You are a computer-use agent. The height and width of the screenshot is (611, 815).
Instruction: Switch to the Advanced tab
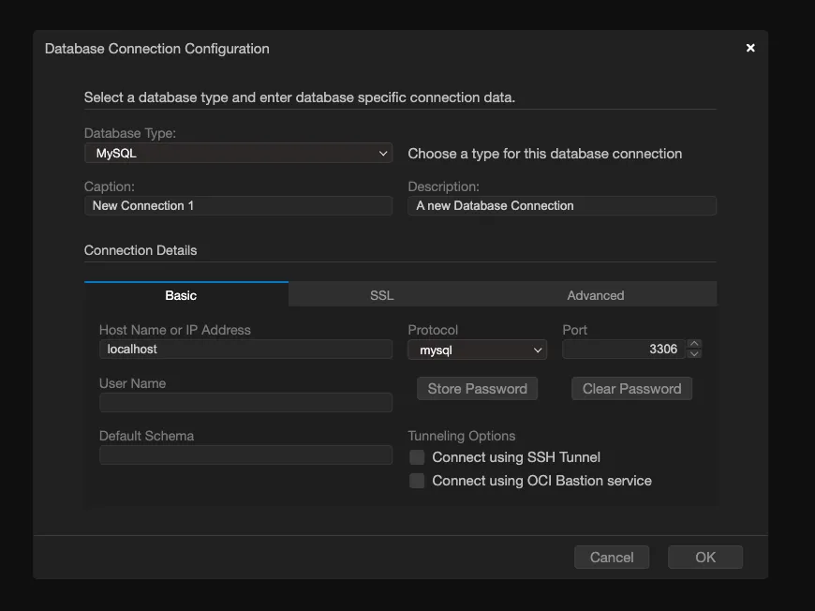(595, 295)
